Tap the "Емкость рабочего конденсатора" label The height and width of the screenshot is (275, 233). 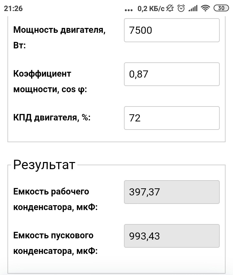coord(55,199)
